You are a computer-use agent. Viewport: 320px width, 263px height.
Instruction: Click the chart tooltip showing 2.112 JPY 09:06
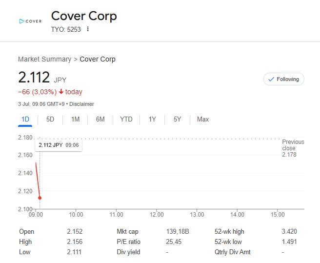coord(59,145)
